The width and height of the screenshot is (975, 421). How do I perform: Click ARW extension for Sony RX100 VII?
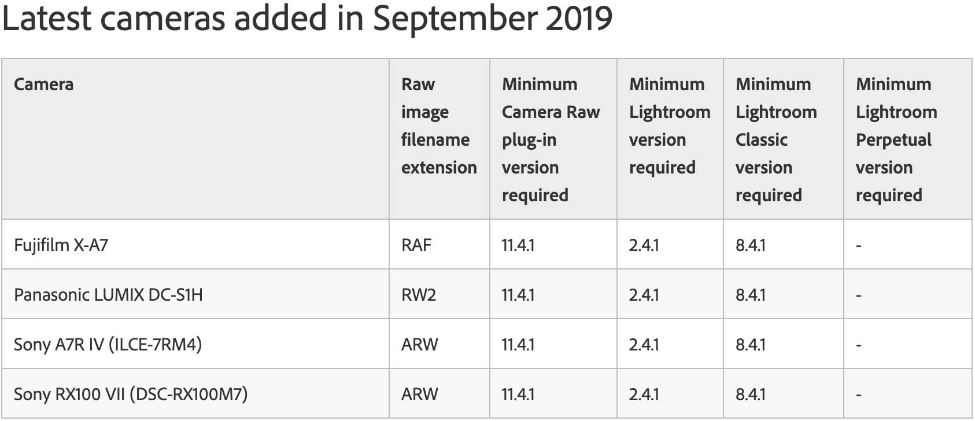[x=420, y=394]
